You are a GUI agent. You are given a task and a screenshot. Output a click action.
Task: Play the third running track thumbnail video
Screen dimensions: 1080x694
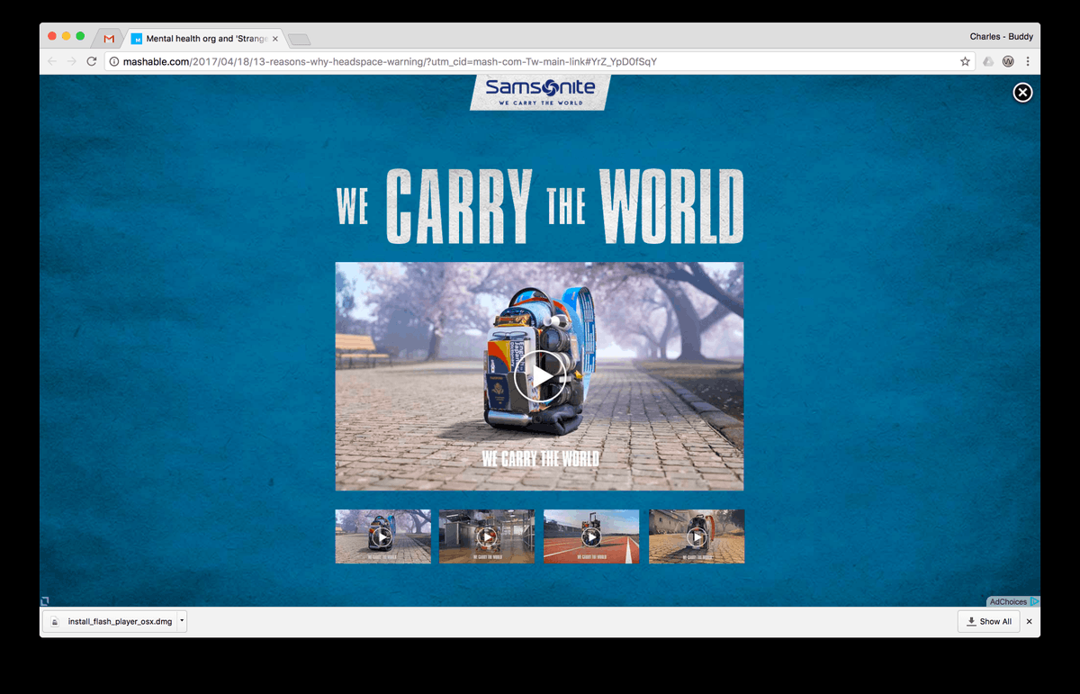click(x=591, y=536)
